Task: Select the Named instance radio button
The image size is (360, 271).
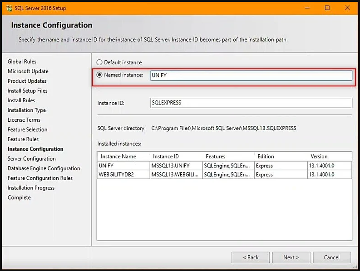Action: click(x=99, y=75)
